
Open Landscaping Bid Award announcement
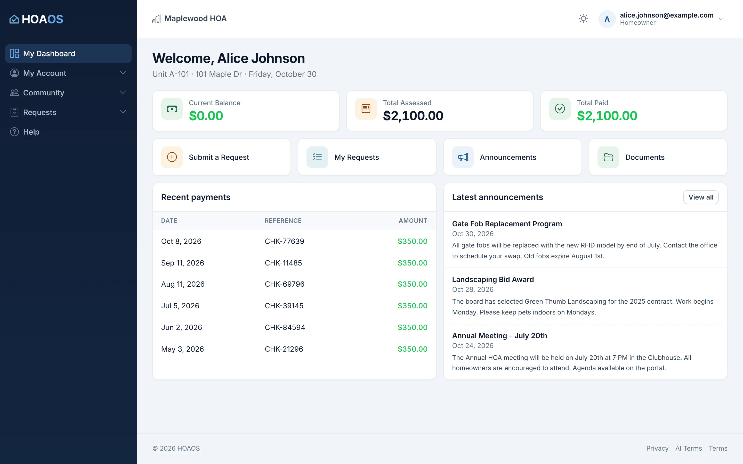493,280
